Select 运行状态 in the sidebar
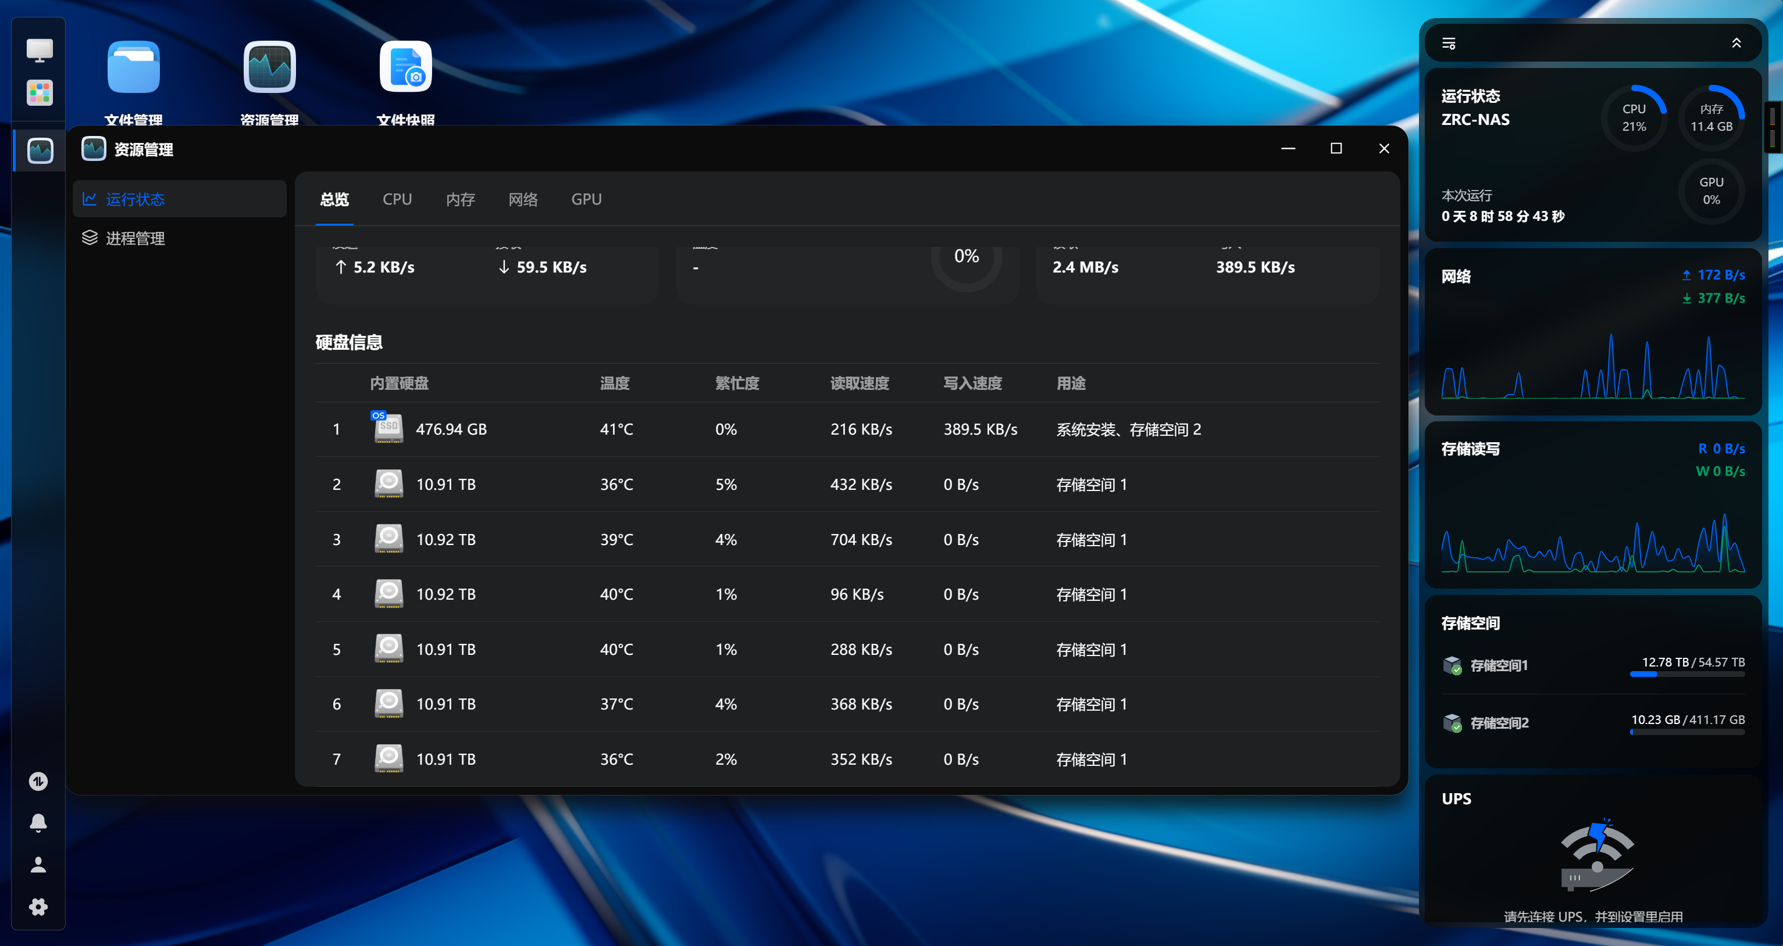The image size is (1783, 946). tap(135, 199)
